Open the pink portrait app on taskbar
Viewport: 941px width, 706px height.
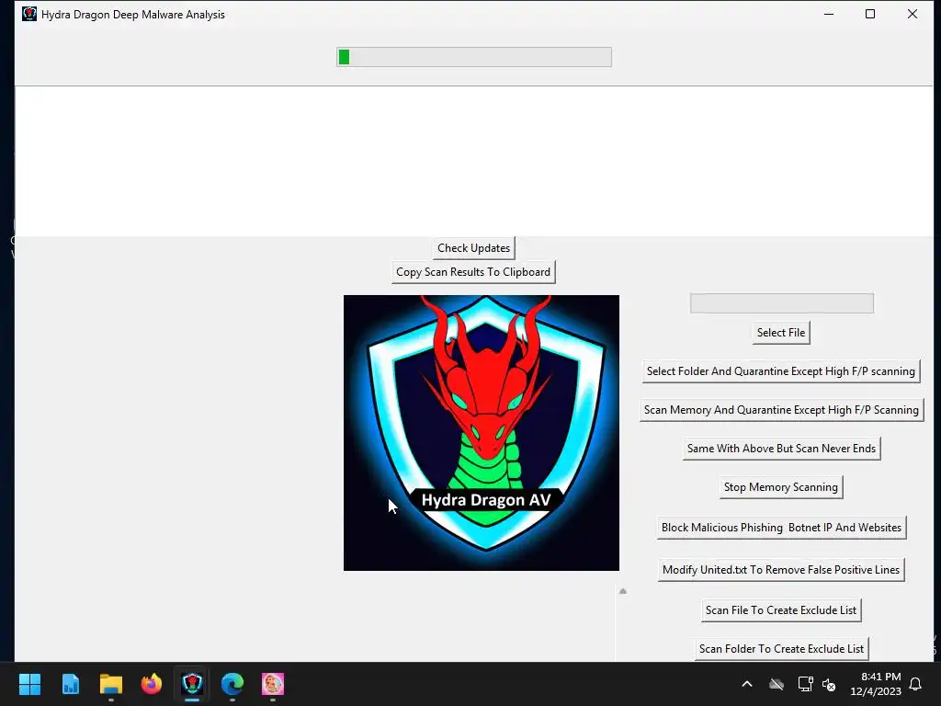click(273, 684)
